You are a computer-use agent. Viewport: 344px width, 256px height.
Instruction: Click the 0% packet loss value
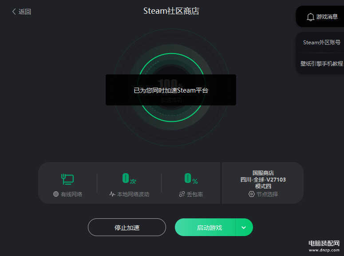(x=191, y=178)
